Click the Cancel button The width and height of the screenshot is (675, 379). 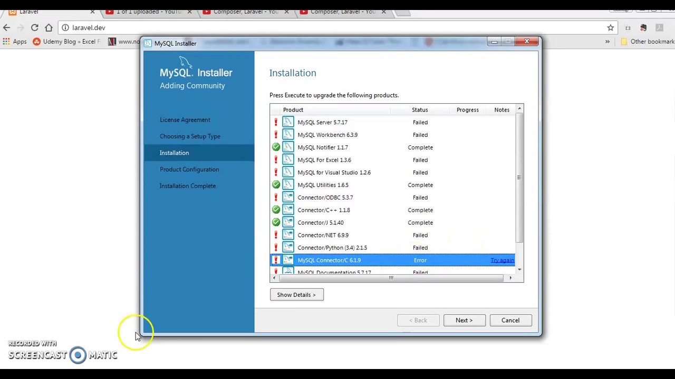[510, 320]
